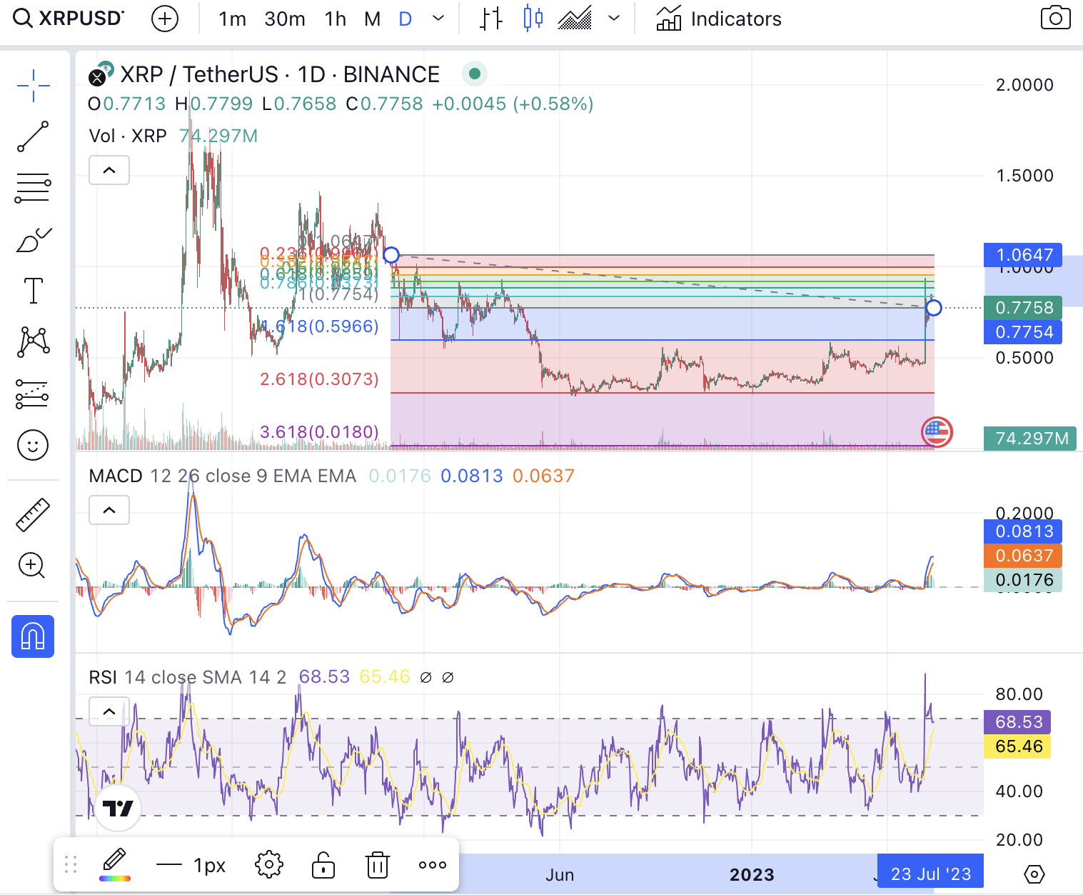Click the 0.7758 current price label
Viewport: 1083px width, 895px height.
pyautogui.click(x=1024, y=308)
